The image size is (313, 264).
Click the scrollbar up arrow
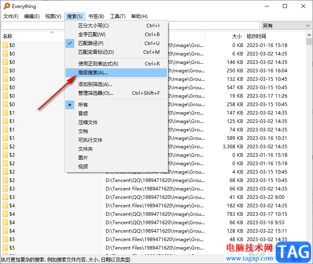pyautogui.click(x=309, y=35)
